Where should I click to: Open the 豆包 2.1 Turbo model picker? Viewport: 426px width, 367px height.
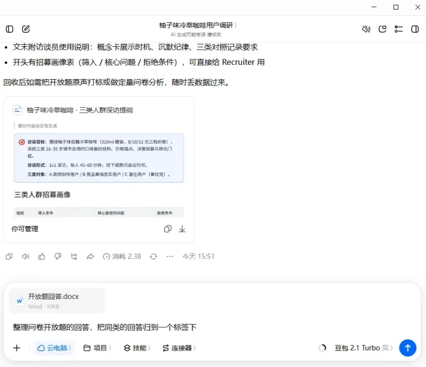coord(364,348)
